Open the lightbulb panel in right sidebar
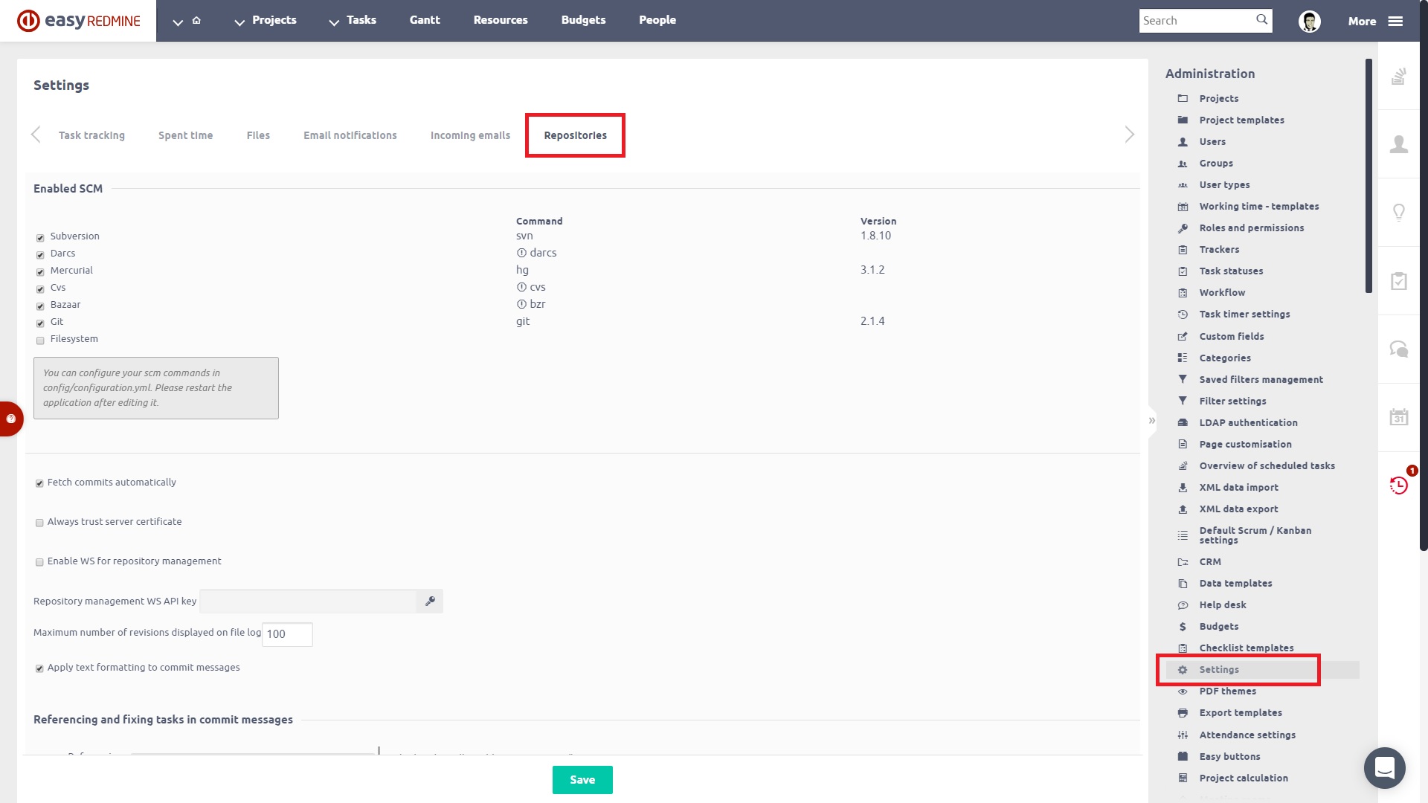 coord(1399,213)
